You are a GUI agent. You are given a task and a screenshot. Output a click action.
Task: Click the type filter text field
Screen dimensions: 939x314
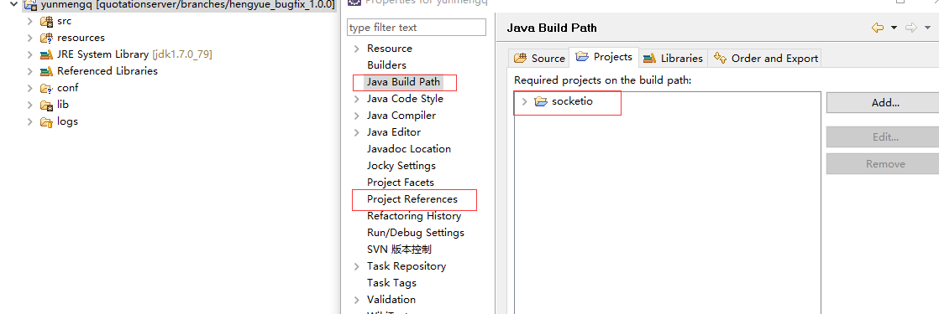[417, 28]
